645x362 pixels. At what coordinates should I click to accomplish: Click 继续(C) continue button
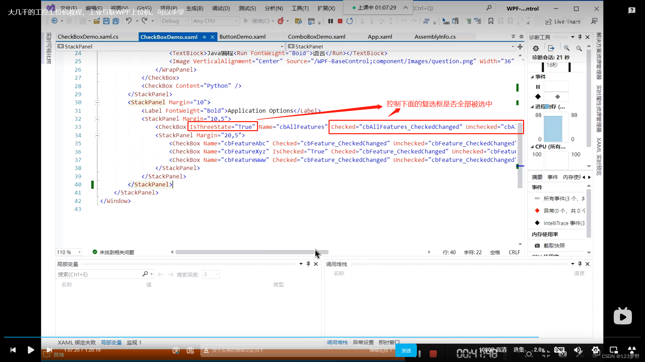pos(259,21)
